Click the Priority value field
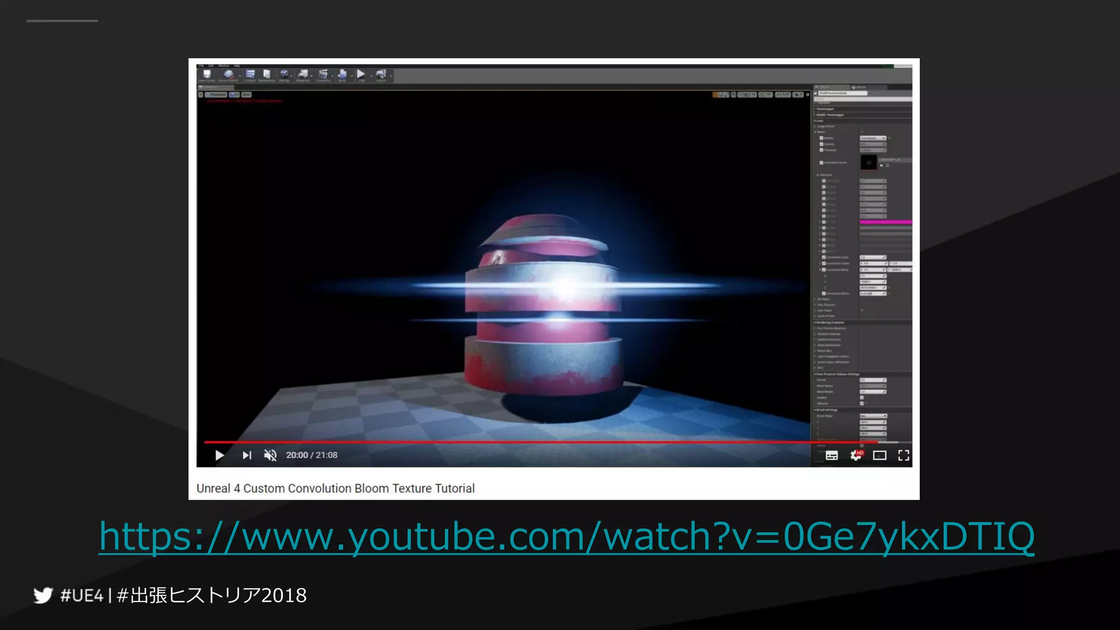The width and height of the screenshot is (1120, 630). [x=873, y=380]
